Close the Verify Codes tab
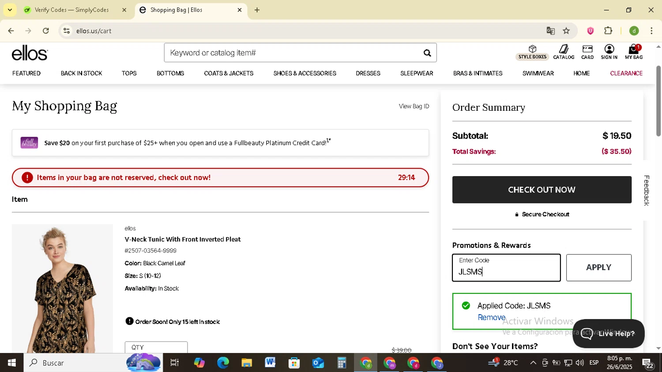662x372 pixels. pos(124,10)
